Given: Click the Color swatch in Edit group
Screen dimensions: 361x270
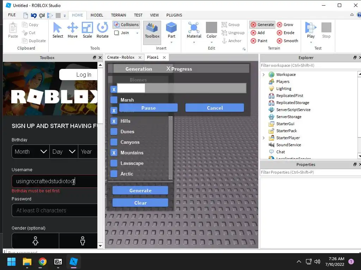Looking at the screenshot, I should (212, 27).
